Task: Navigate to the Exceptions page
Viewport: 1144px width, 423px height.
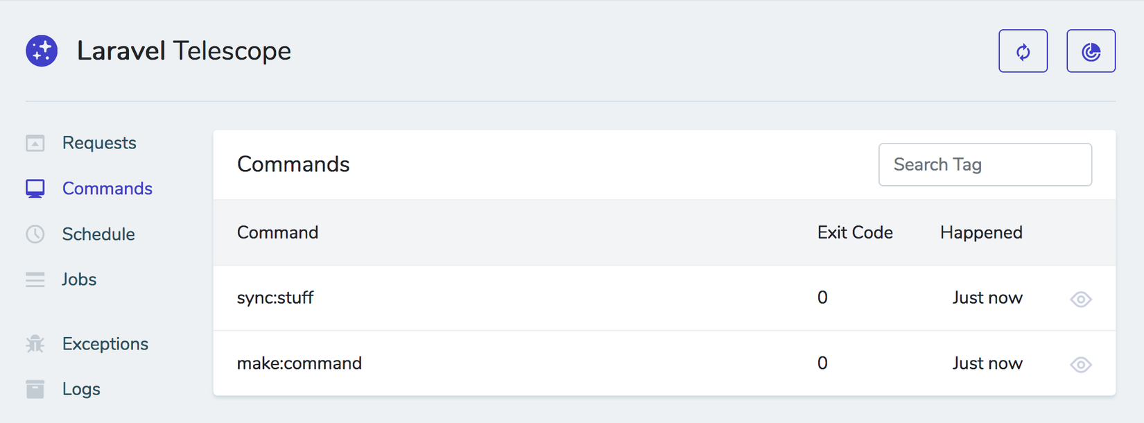Action: pyautogui.click(x=105, y=344)
